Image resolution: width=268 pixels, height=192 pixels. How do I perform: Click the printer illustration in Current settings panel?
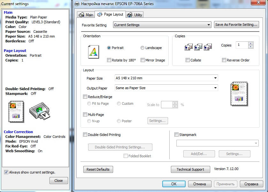click(40, 111)
